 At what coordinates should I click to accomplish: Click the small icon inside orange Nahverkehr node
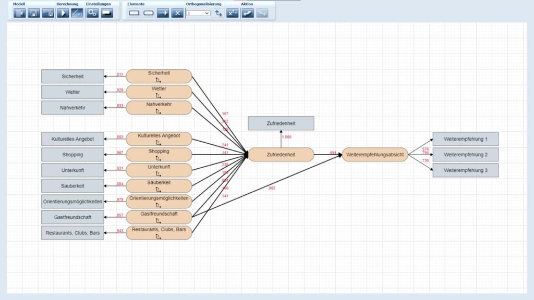coord(159,111)
